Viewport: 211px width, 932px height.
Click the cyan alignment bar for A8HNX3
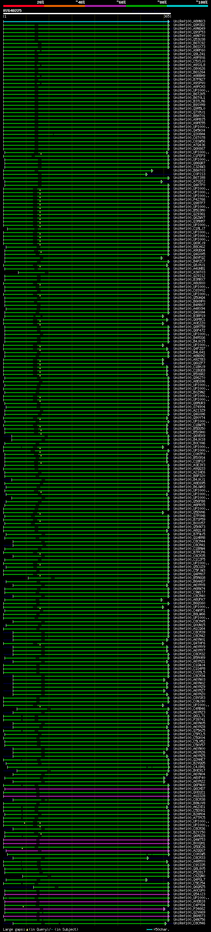86,21
